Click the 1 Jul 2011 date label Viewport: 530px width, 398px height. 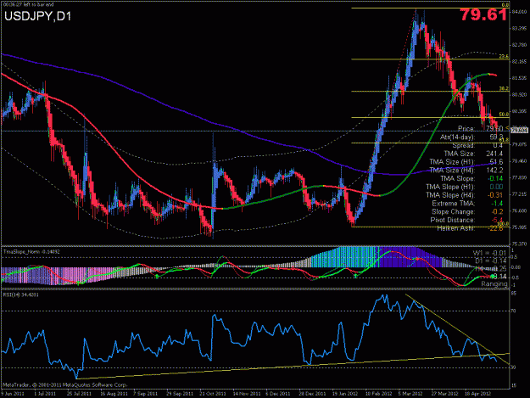(45, 394)
